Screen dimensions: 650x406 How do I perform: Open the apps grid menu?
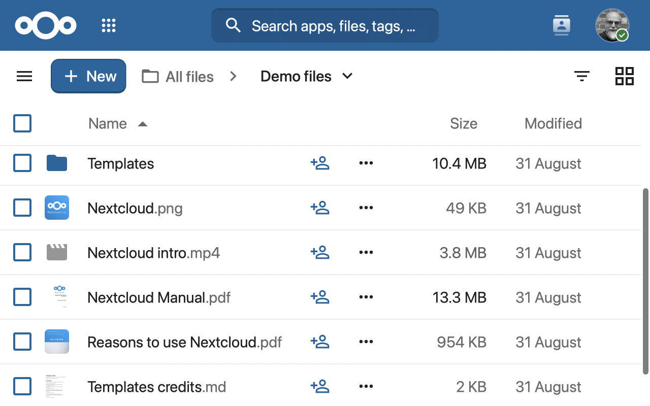109,25
